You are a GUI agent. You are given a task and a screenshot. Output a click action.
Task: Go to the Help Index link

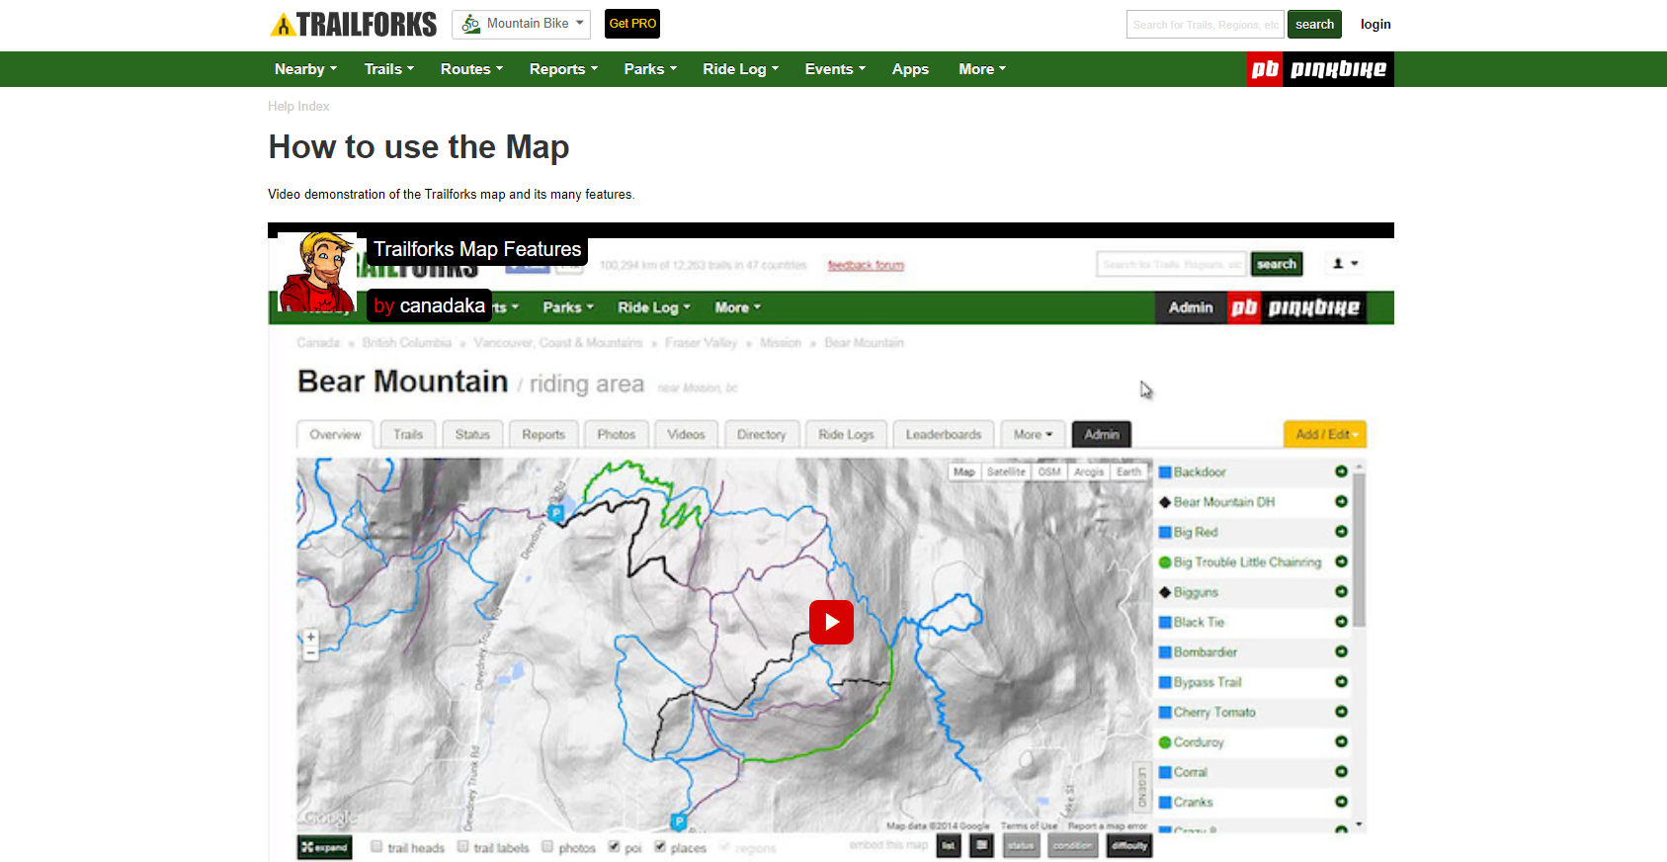[x=298, y=107]
